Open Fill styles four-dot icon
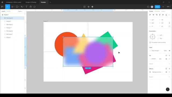The height and width of the screenshot is (97, 172). 166,56
